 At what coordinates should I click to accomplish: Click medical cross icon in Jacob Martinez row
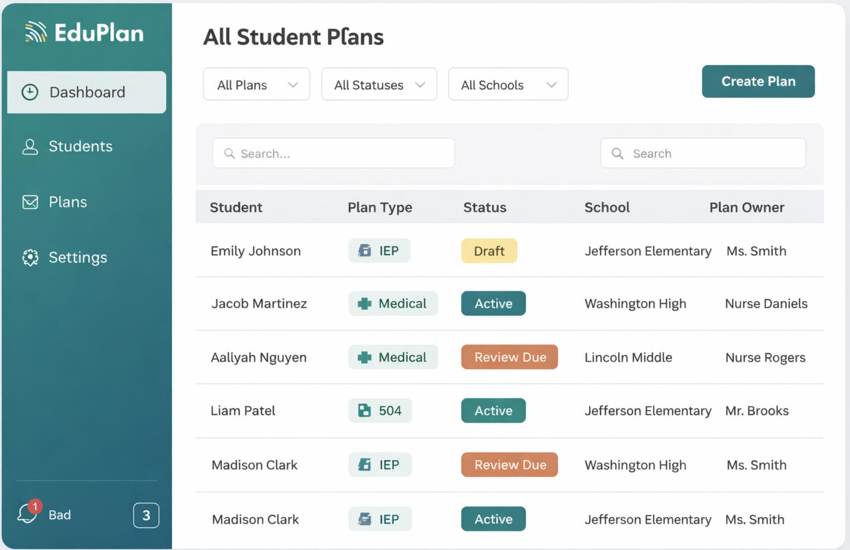coord(364,304)
